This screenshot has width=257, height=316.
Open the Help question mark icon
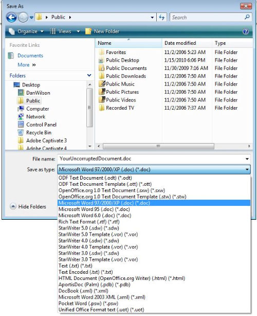pyautogui.click(x=246, y=31)
